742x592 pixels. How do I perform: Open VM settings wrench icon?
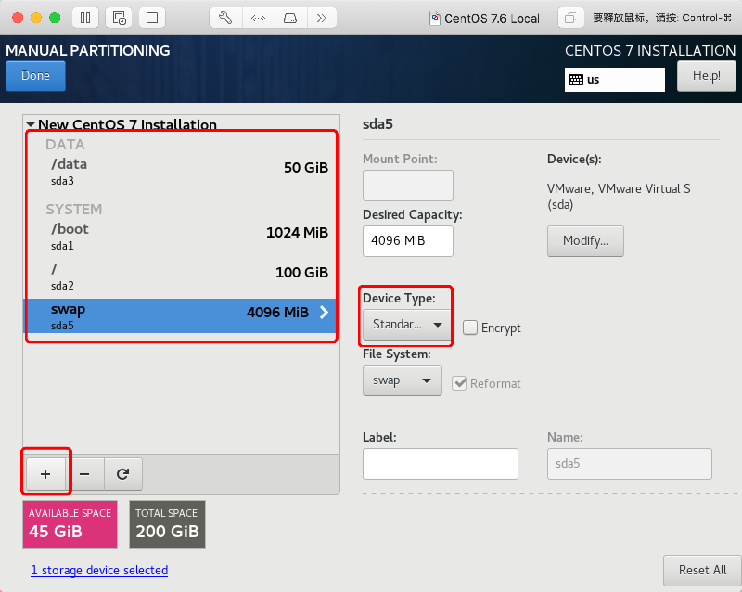(x=226, y=18)
